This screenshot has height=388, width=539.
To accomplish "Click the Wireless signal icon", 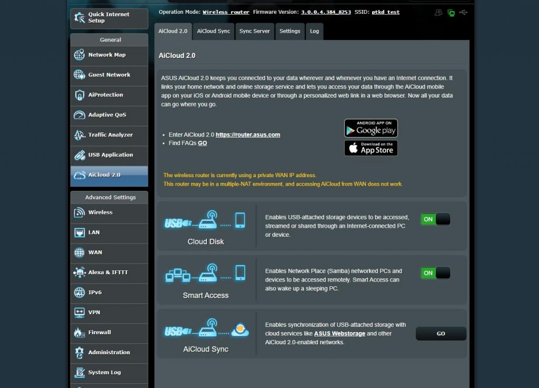I will click(79, 212).
